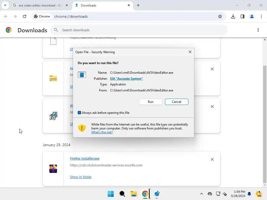Click the yellow warning shield icon

click(82, 128)
